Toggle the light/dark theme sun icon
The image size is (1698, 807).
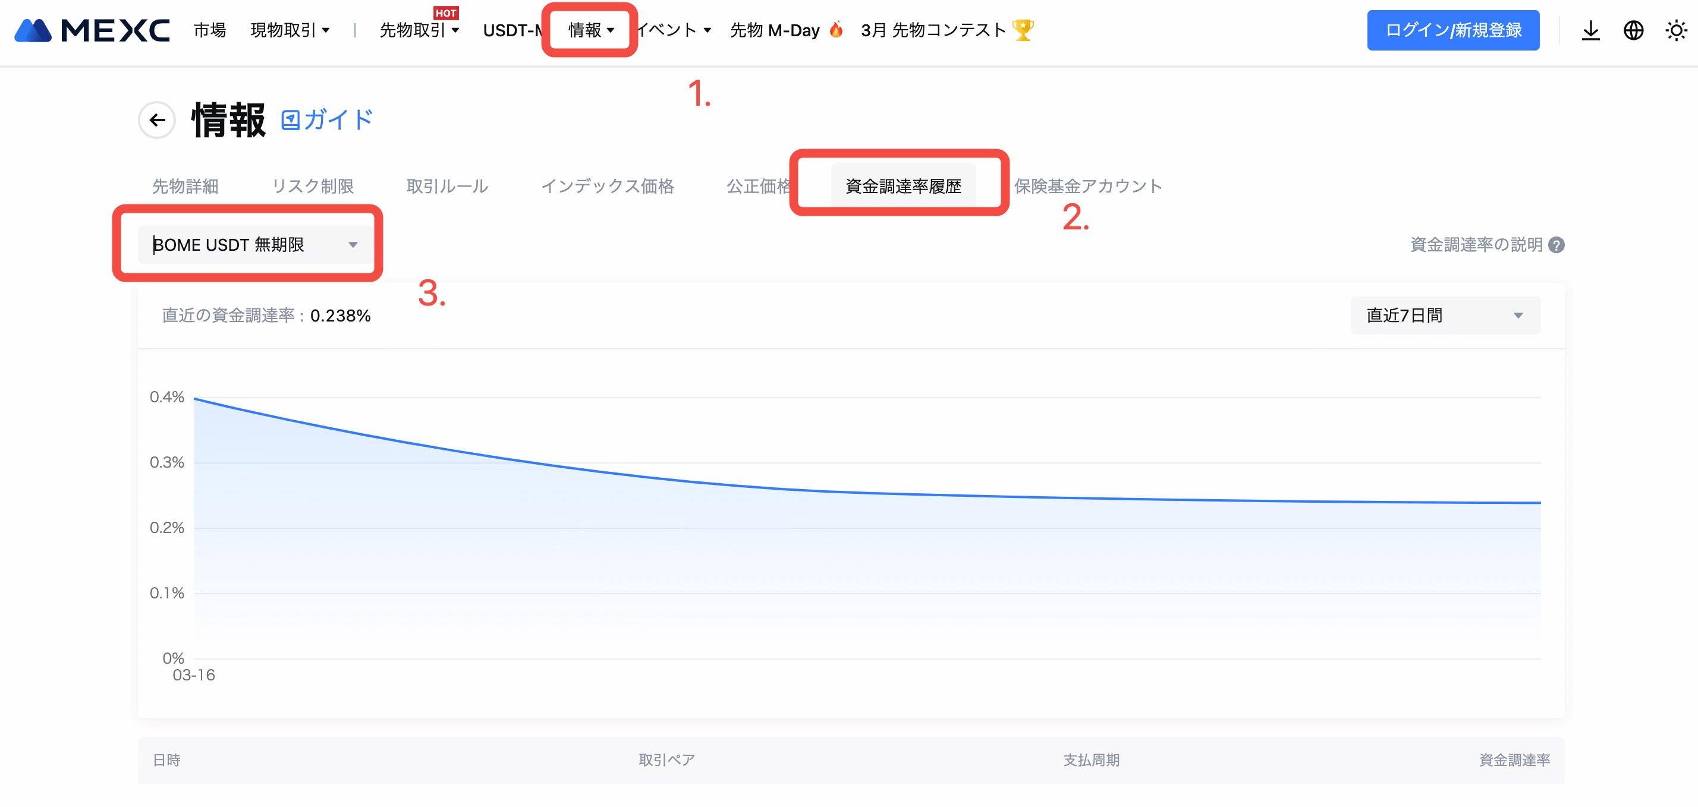coord(1675,30)
